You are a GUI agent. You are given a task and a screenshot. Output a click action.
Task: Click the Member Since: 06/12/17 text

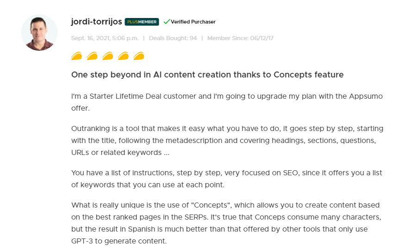[240, 38]
